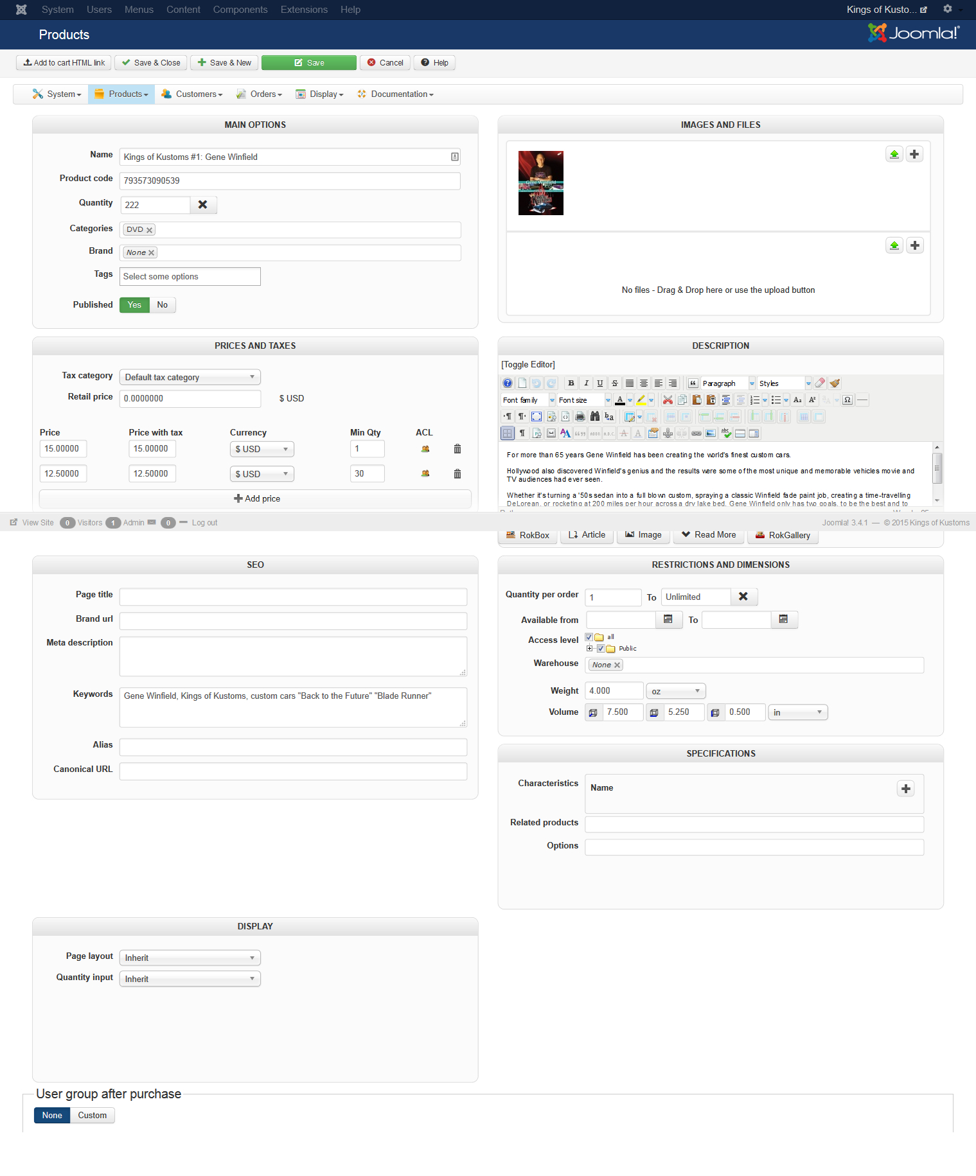Open find tool with binoculars icon

[x=595, y=416]
